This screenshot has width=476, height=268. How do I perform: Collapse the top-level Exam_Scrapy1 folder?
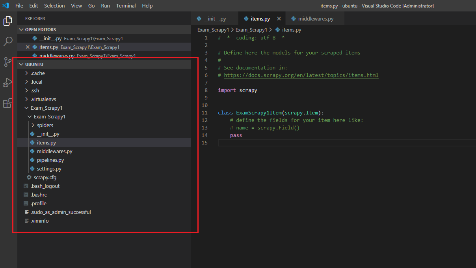pyautogui.click(x=26, y=108)
